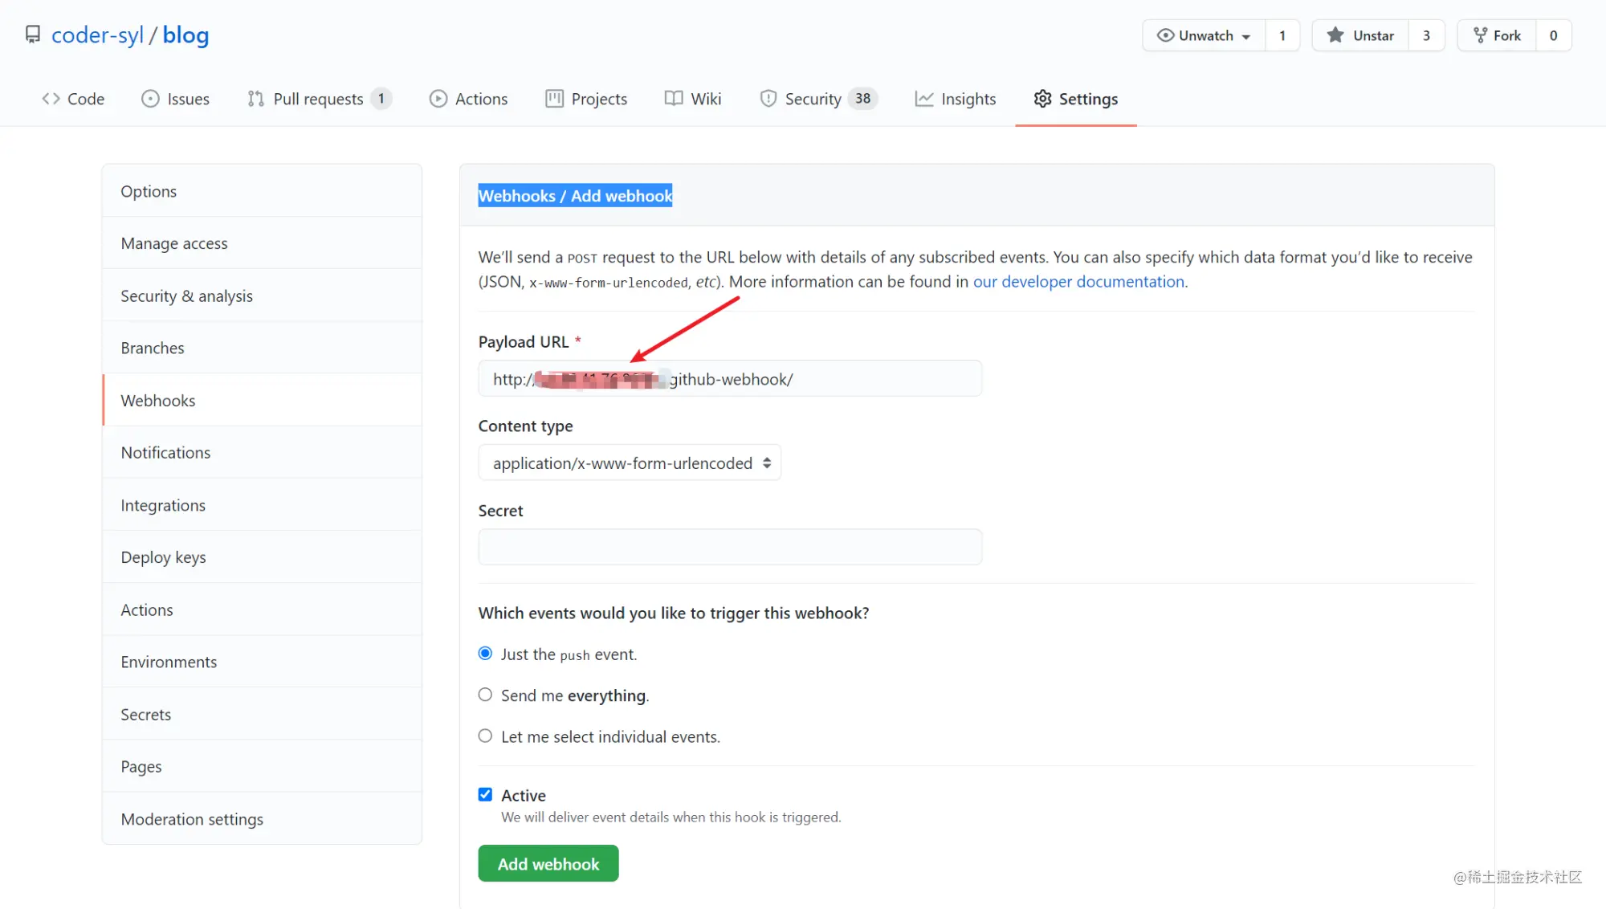
Task: Open the Projects tab
Action: click(x=587, y=99)
